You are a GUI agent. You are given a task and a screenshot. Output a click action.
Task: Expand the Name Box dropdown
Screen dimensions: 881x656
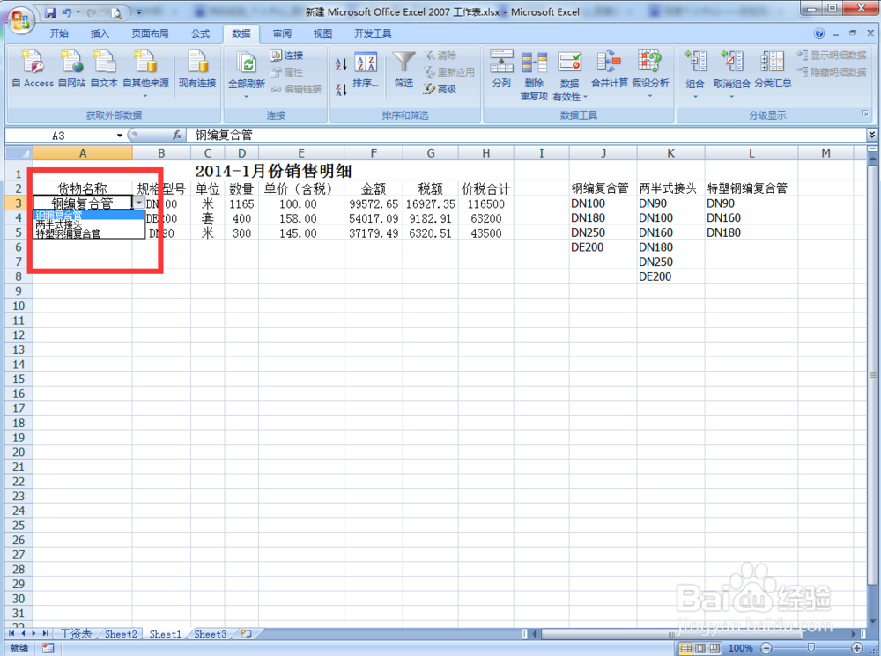[x=120, y=136]
